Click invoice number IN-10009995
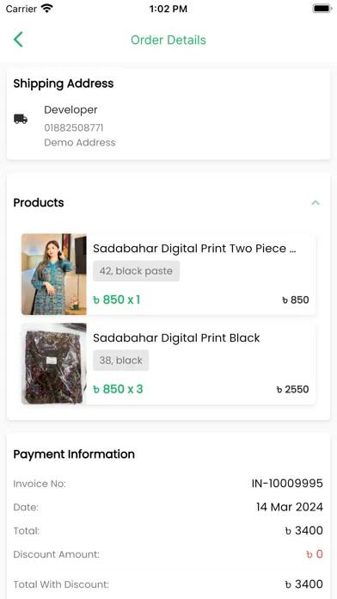The height and width of the screenshot is (599, 337). tap(287, 484)
